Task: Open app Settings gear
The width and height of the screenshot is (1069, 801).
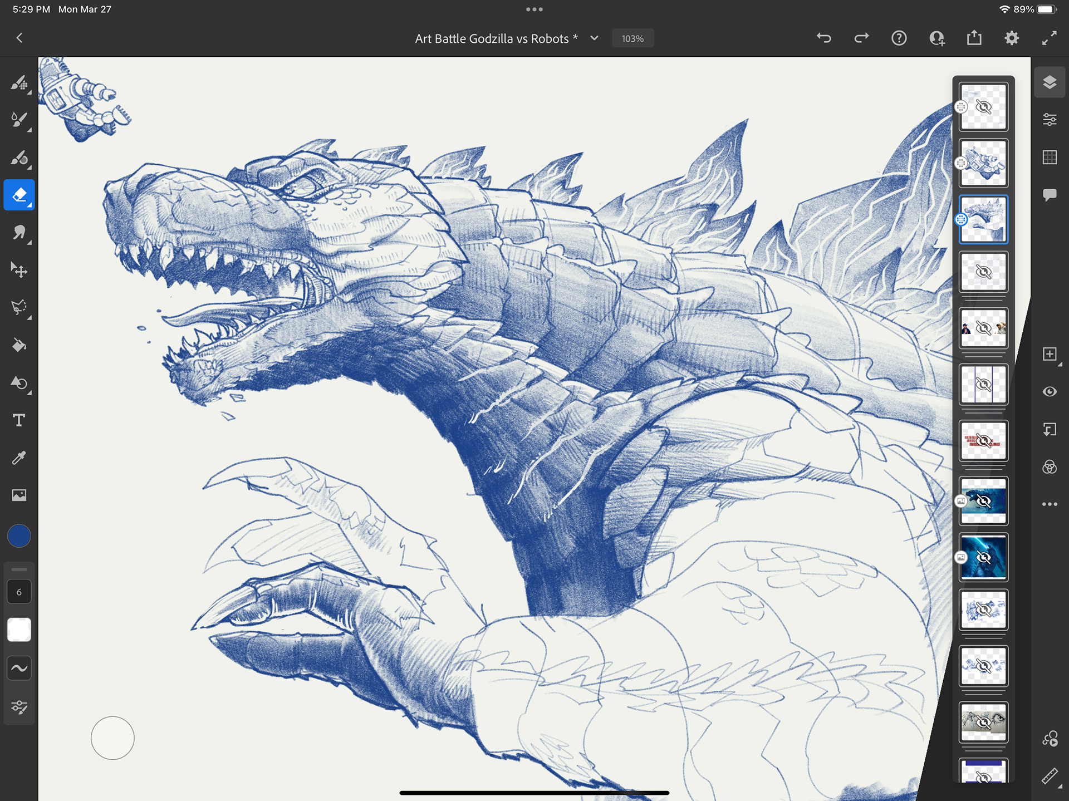Action: (x=1012, y=38)
